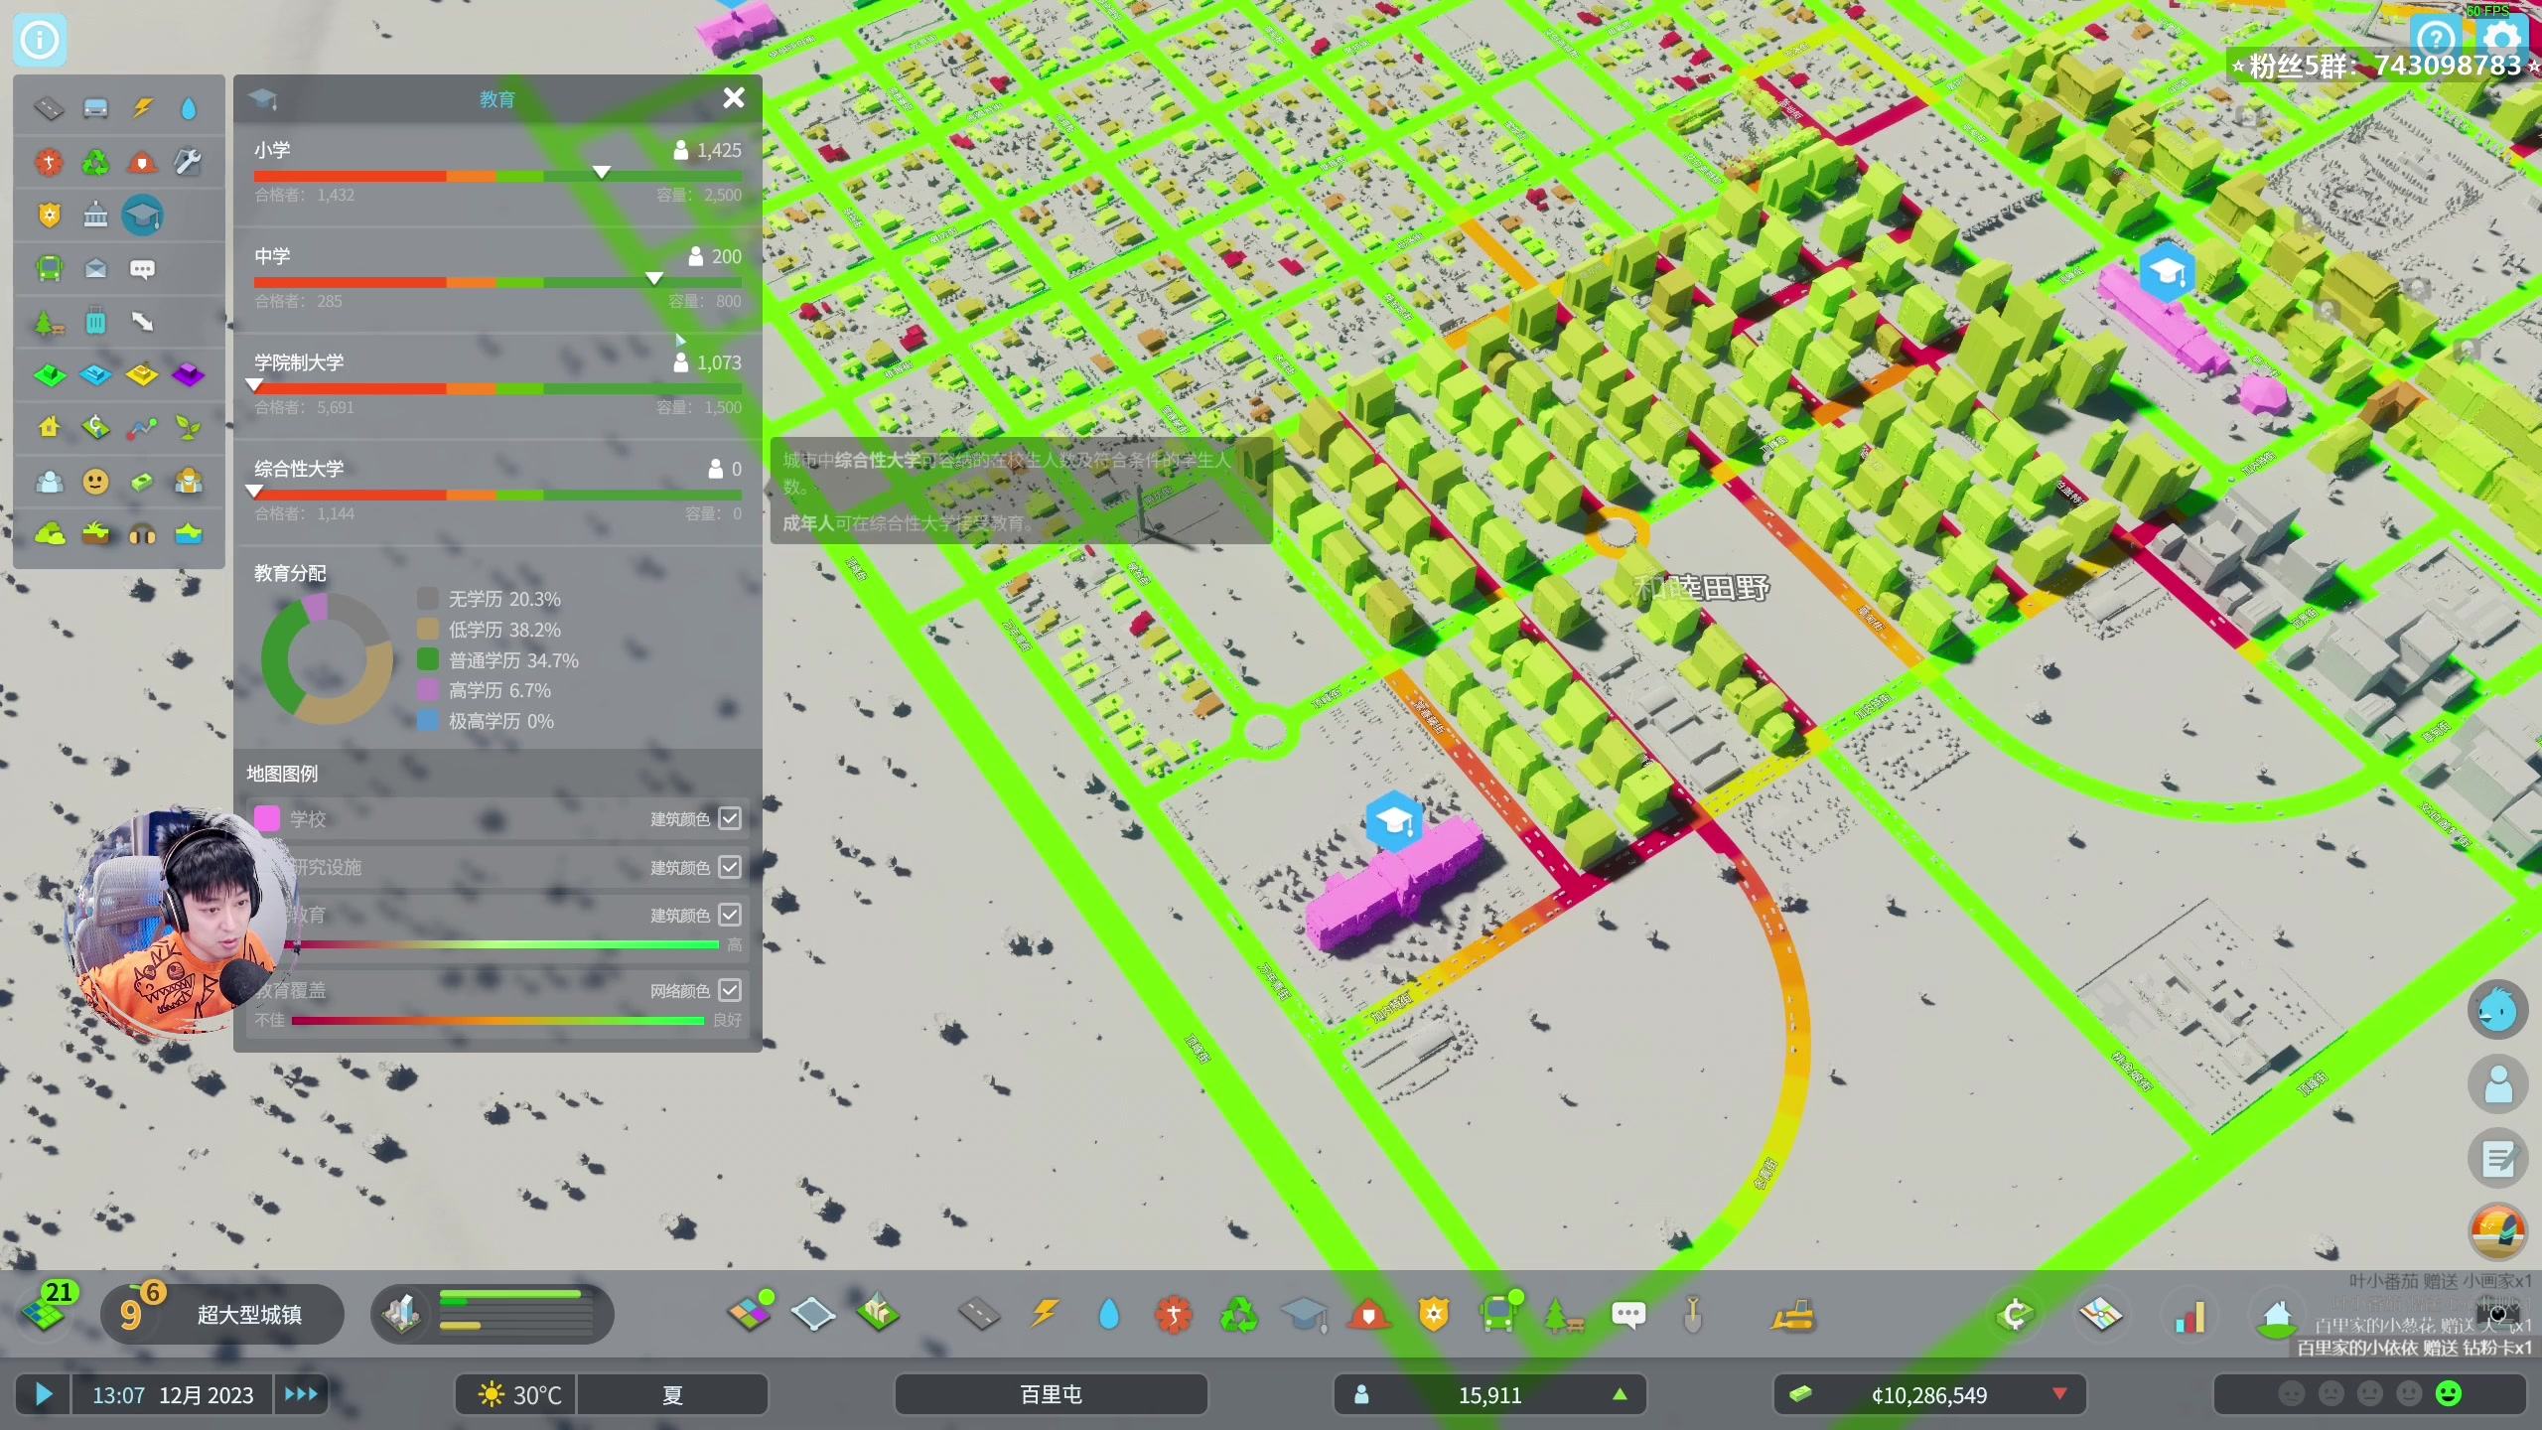
Task: Open the traffic info view car icon
Action: (95, 107)
